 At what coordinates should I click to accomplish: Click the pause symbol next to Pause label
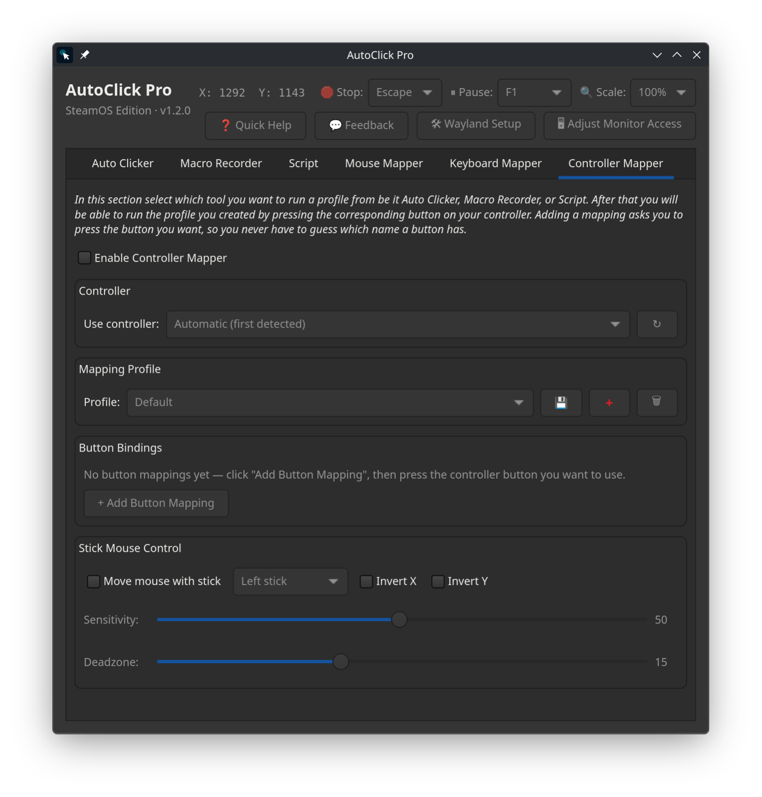point(453,93)
